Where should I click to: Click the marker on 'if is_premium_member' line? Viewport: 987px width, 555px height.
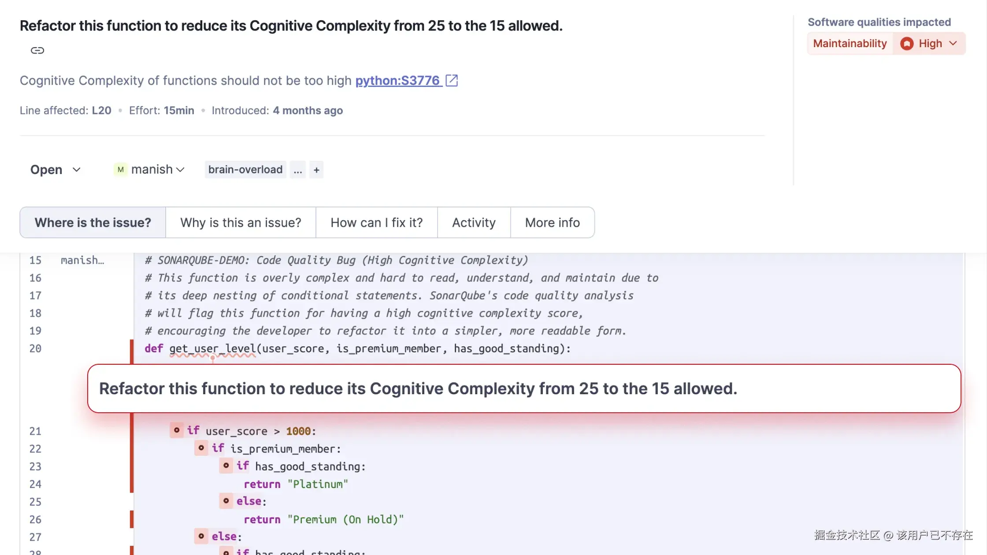pos(201,448)
